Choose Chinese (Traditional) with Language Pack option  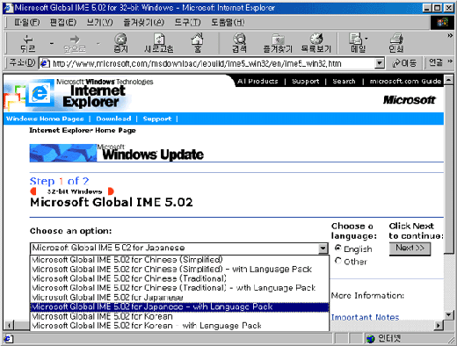click(179, 288)
